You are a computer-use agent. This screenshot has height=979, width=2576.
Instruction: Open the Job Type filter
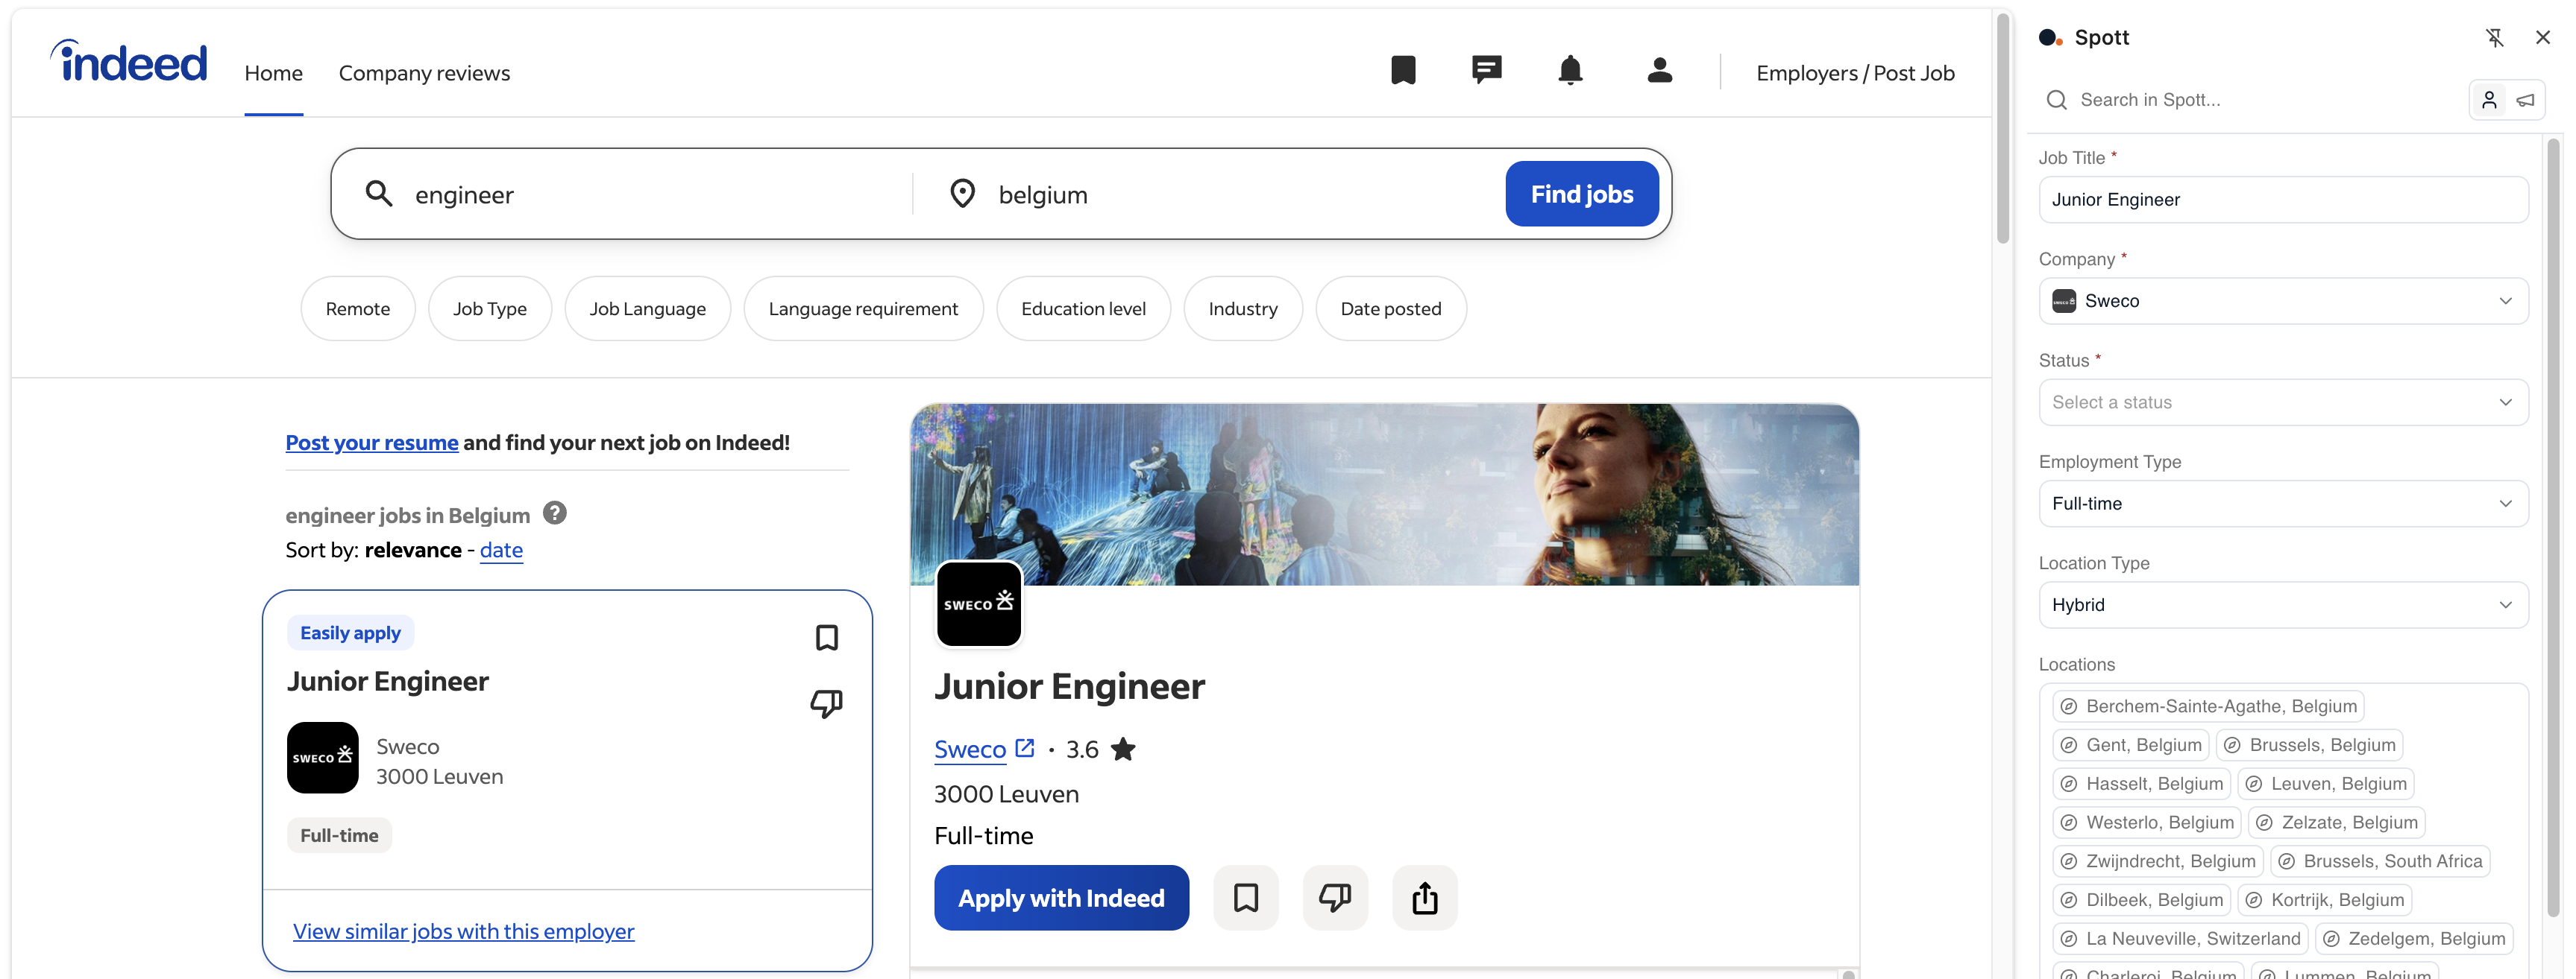(490, 308)
